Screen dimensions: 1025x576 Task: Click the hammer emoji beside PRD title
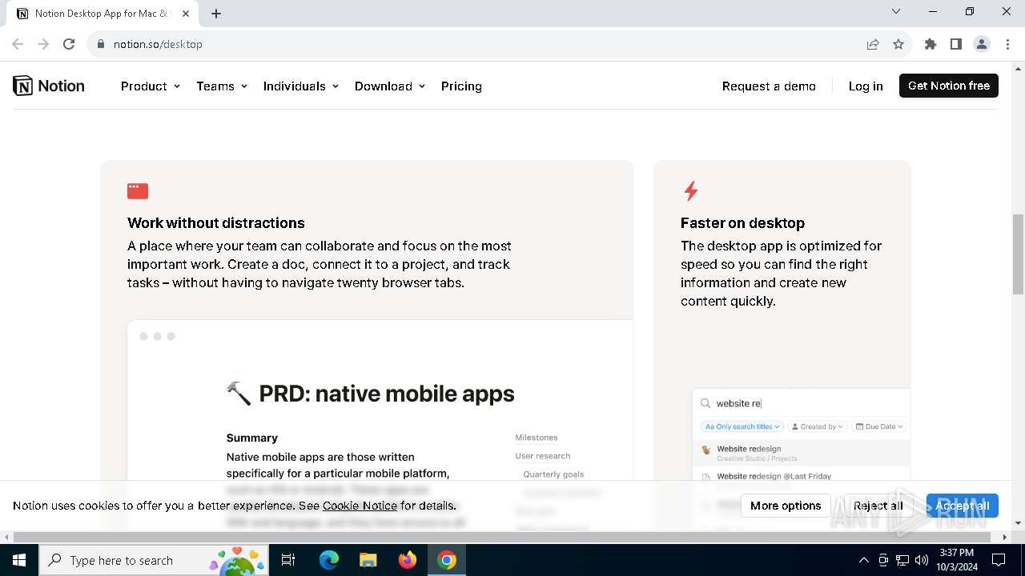pos(239,394)
